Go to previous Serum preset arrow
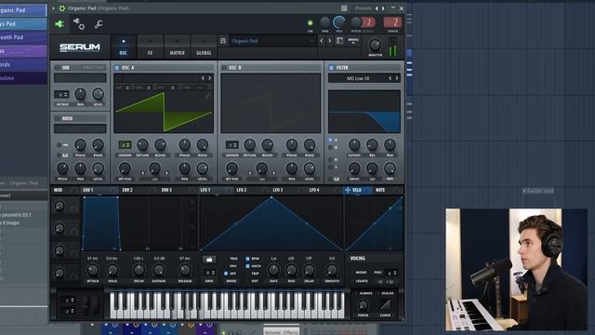 tap(322, 41)
